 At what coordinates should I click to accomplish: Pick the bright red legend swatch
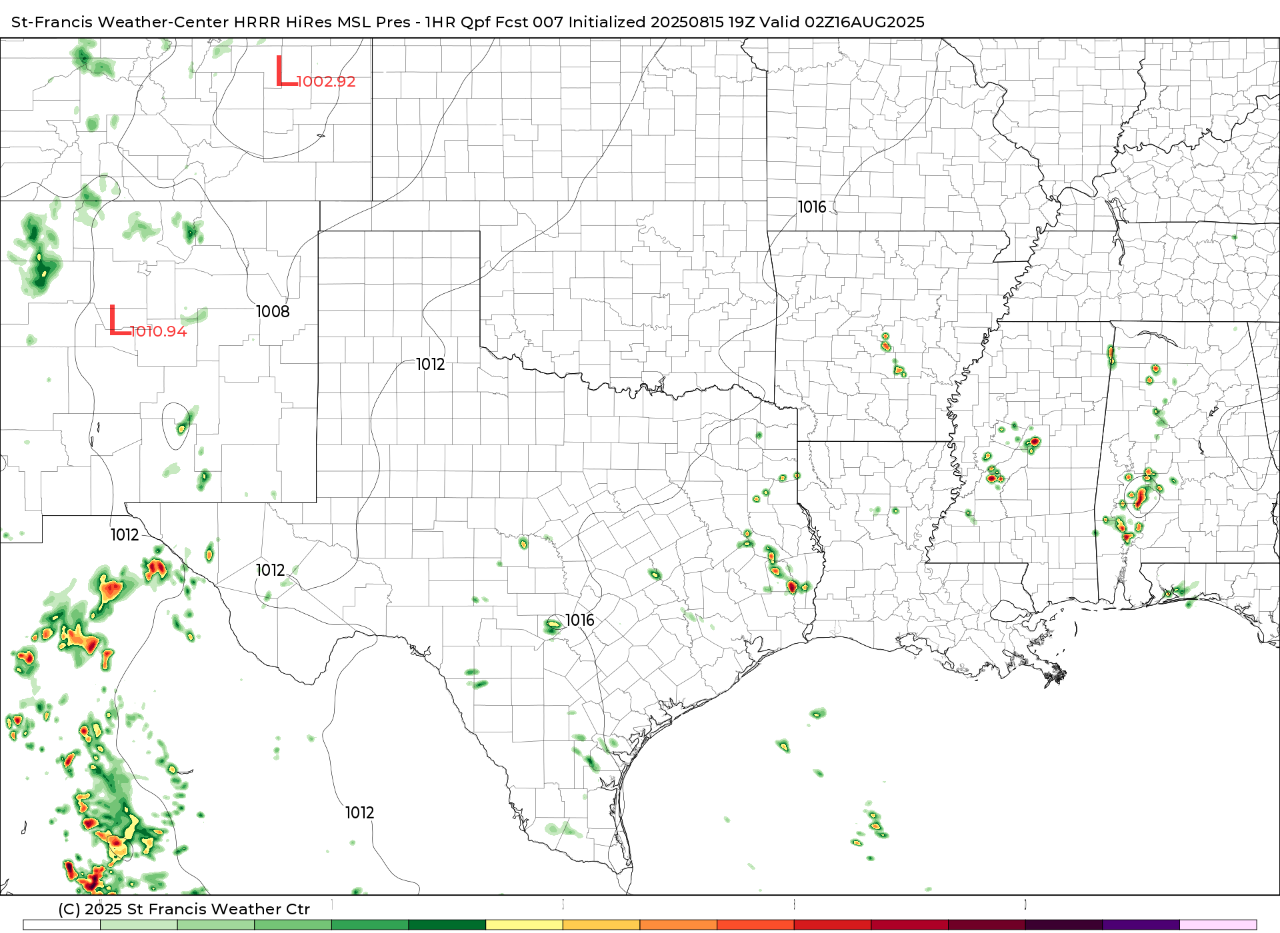(x=832, y=925)
